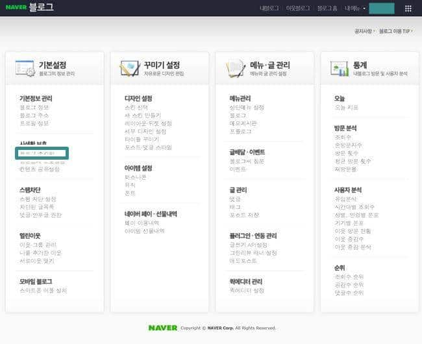
Task: Open 스팸 차단 설정
Action: pyautogui.click(x=38, y=199)
